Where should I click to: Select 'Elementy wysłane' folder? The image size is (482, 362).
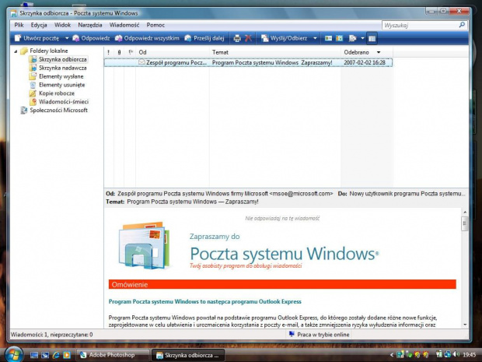click(61, 76)
